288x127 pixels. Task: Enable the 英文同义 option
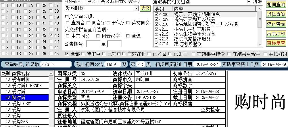pos(128,23)
